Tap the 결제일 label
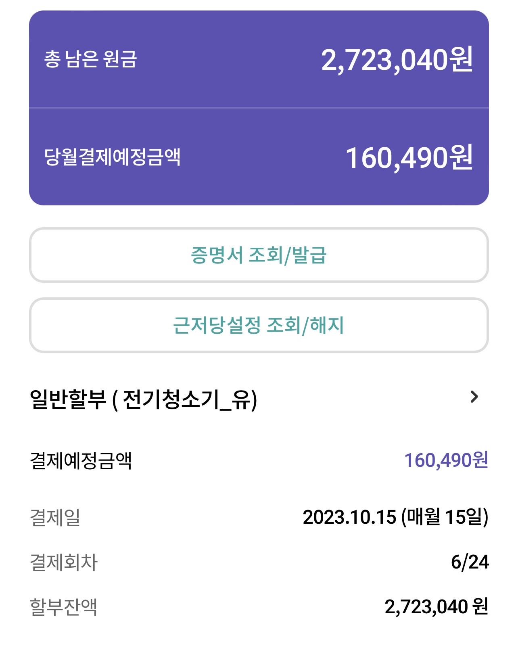 (55, 518)
